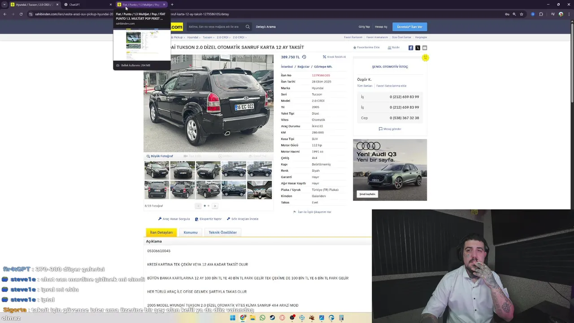Open the Photos app from the taskbar

tap(322, 318)
